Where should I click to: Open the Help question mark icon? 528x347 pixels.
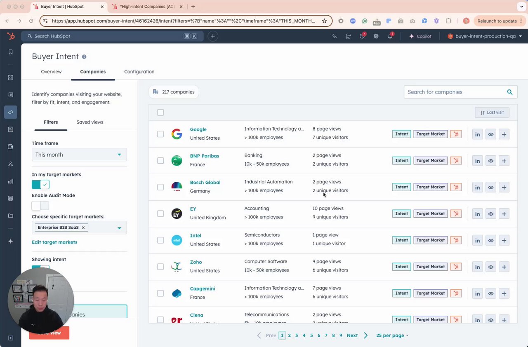(x=362, y=36)
